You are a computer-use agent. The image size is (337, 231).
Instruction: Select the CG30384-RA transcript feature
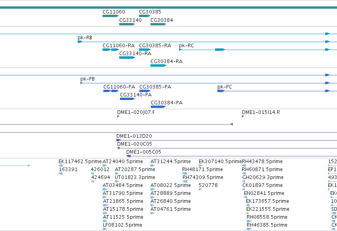(158, 65)
